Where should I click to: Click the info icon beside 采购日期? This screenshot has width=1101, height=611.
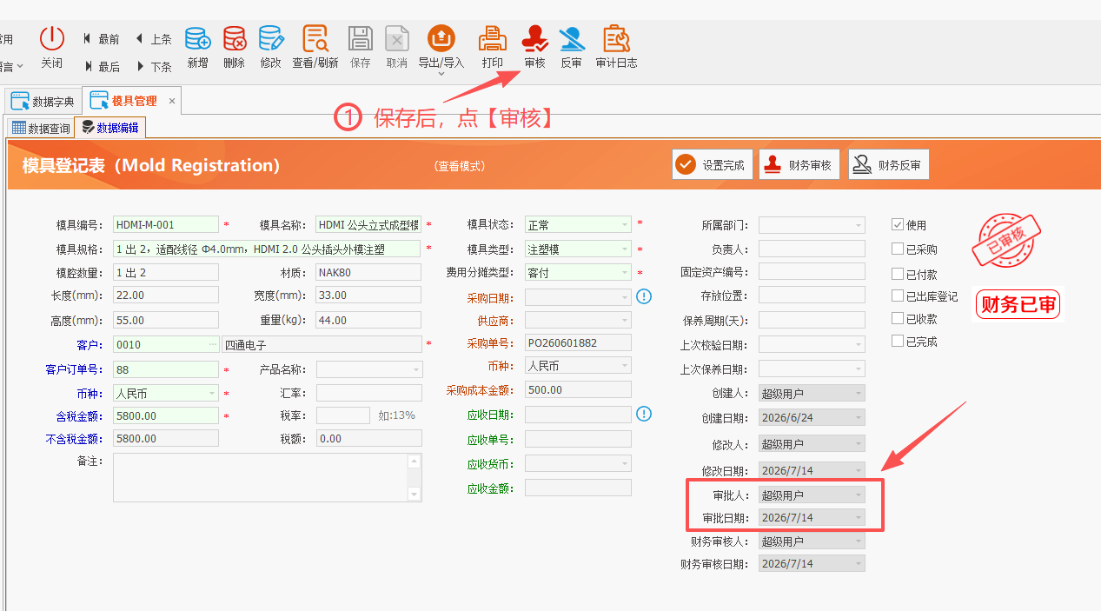point(644,296)
